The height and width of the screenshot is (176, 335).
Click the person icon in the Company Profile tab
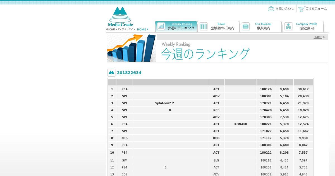tap(288, 26)
